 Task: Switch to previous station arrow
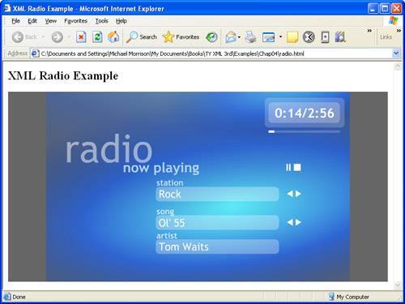point(290,194)
